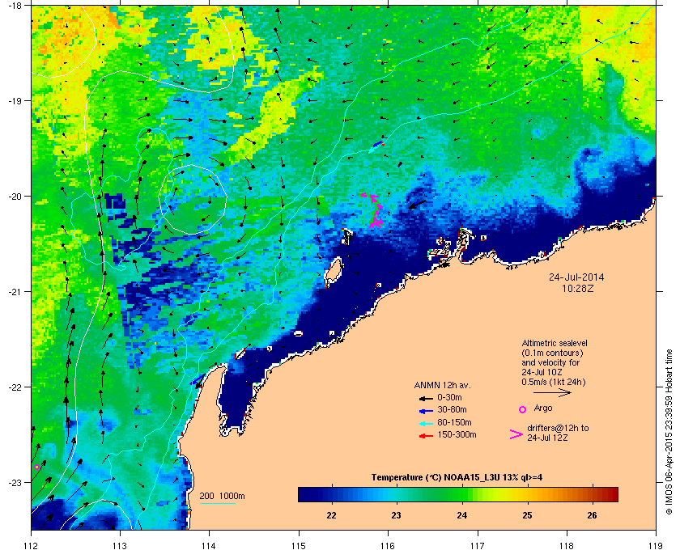The height and width of the screenshot is (550, 680).
Task: Click the 'Argo' legend label
Action: [543, 408]
